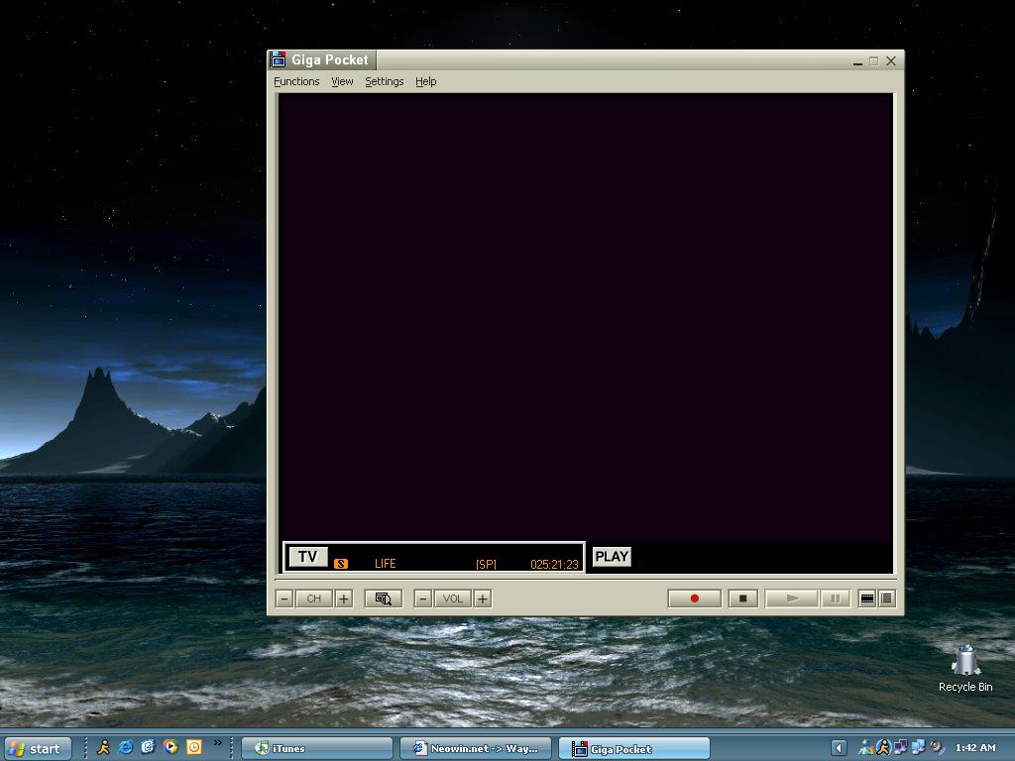Image resolution: width=1015 pixels, height=761 pixels.
Task: Increase channel with CH plus button
Action: pyautogui.click(x=343, y=598)
